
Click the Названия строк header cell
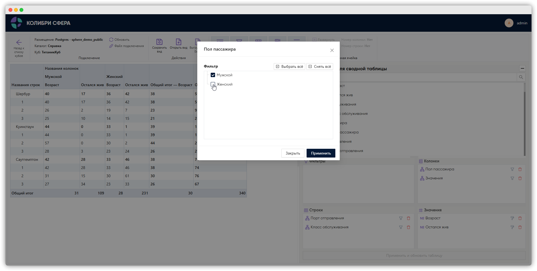[x=26, y=85]
